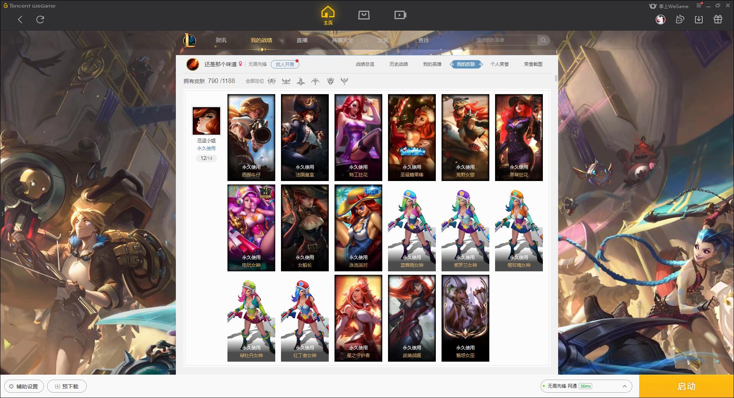The width and height of the screenshot is (734, 398).
Task: Select the 我的皮肤 sub-tab
Action: [466, 64]
